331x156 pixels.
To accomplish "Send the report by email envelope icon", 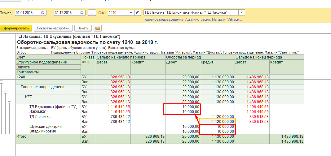I will (x=98, y=28).
